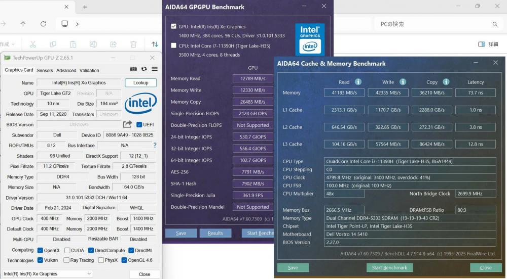Viewport: 507px width, 279px height.
Task: Click the Explorer paste clipboard icon
Action: coord(73,44)
